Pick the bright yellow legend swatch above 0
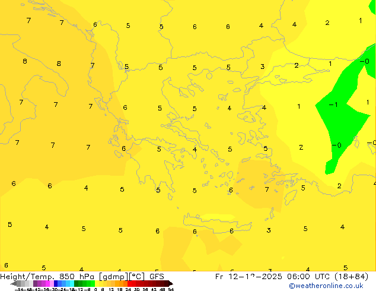Screen dimensions: 376x291 coord(97,283)
